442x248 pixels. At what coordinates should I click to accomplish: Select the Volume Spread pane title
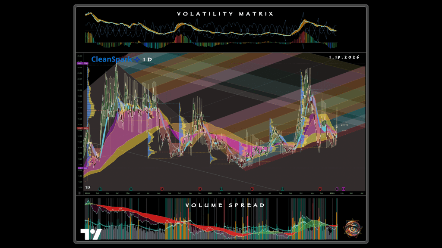coord(225,205)
